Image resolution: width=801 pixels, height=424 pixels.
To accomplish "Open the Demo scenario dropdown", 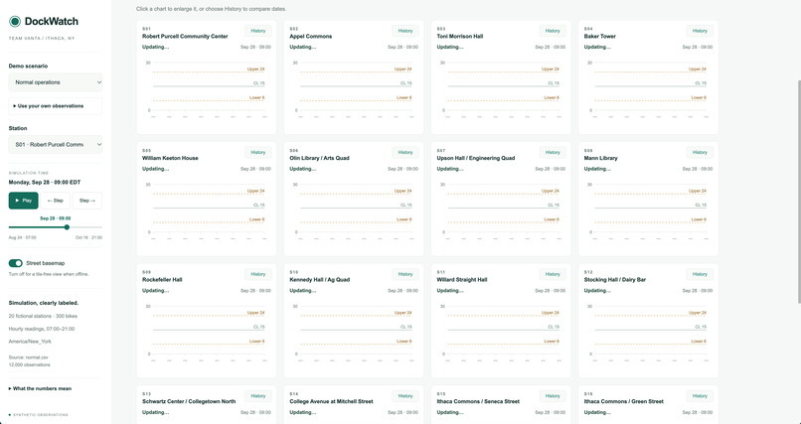I will pyautogui.click(x=56, y=82).
